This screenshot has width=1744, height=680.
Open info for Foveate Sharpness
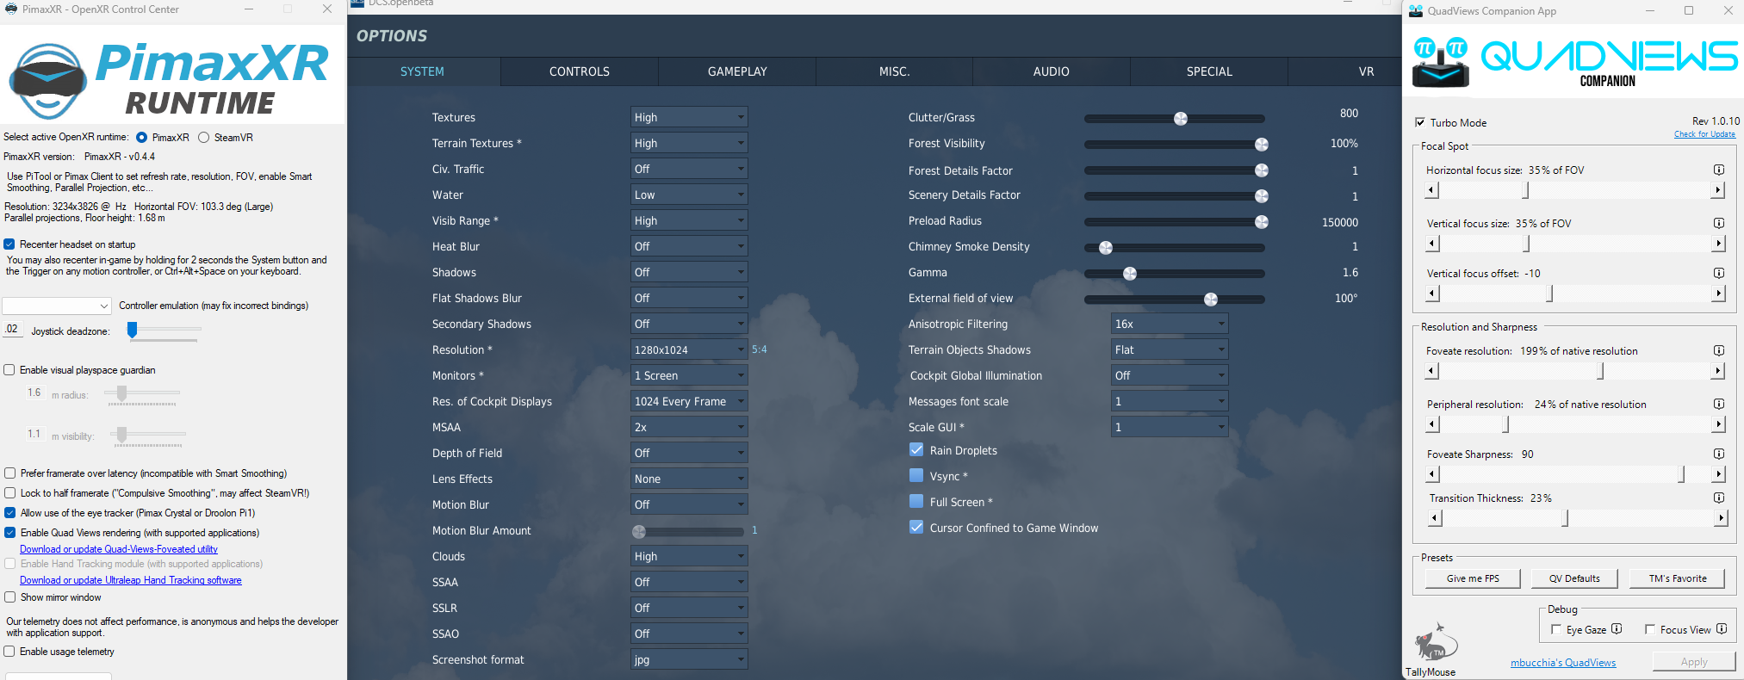pyautogui.click(x=1718, y=454)
